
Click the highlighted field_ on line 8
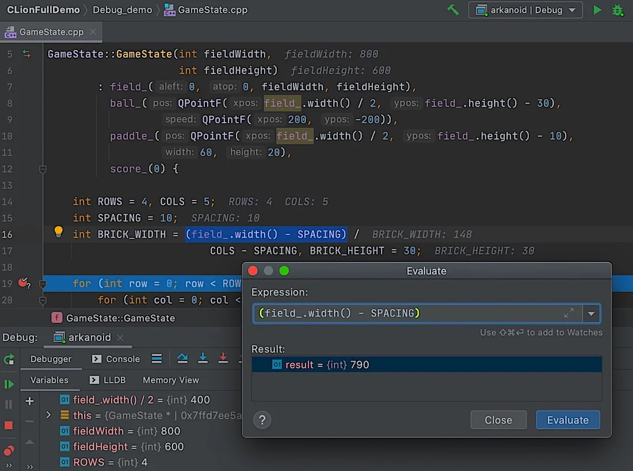coord(282,104)
